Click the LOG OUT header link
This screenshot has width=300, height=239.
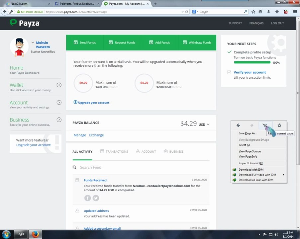277,23
